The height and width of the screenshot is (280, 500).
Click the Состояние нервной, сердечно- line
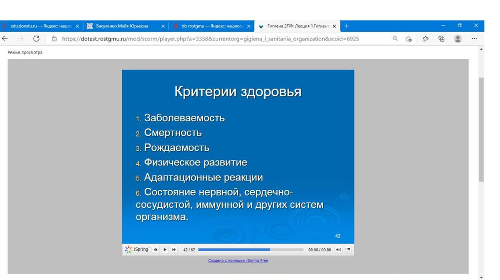[x=218, y=192]
